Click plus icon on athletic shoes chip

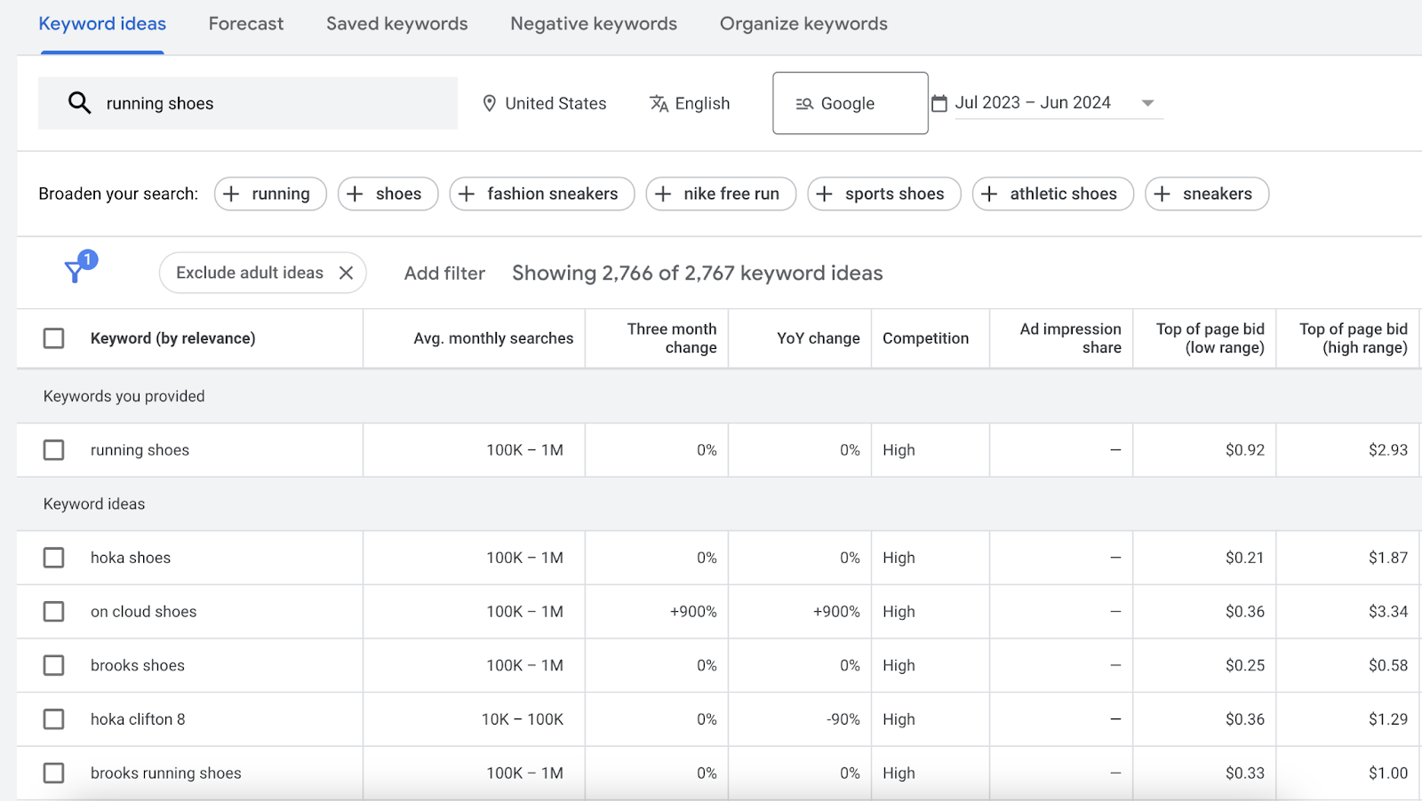(x=989, y=194)
